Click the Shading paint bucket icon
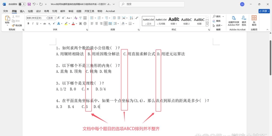 [x=123, y=24]
